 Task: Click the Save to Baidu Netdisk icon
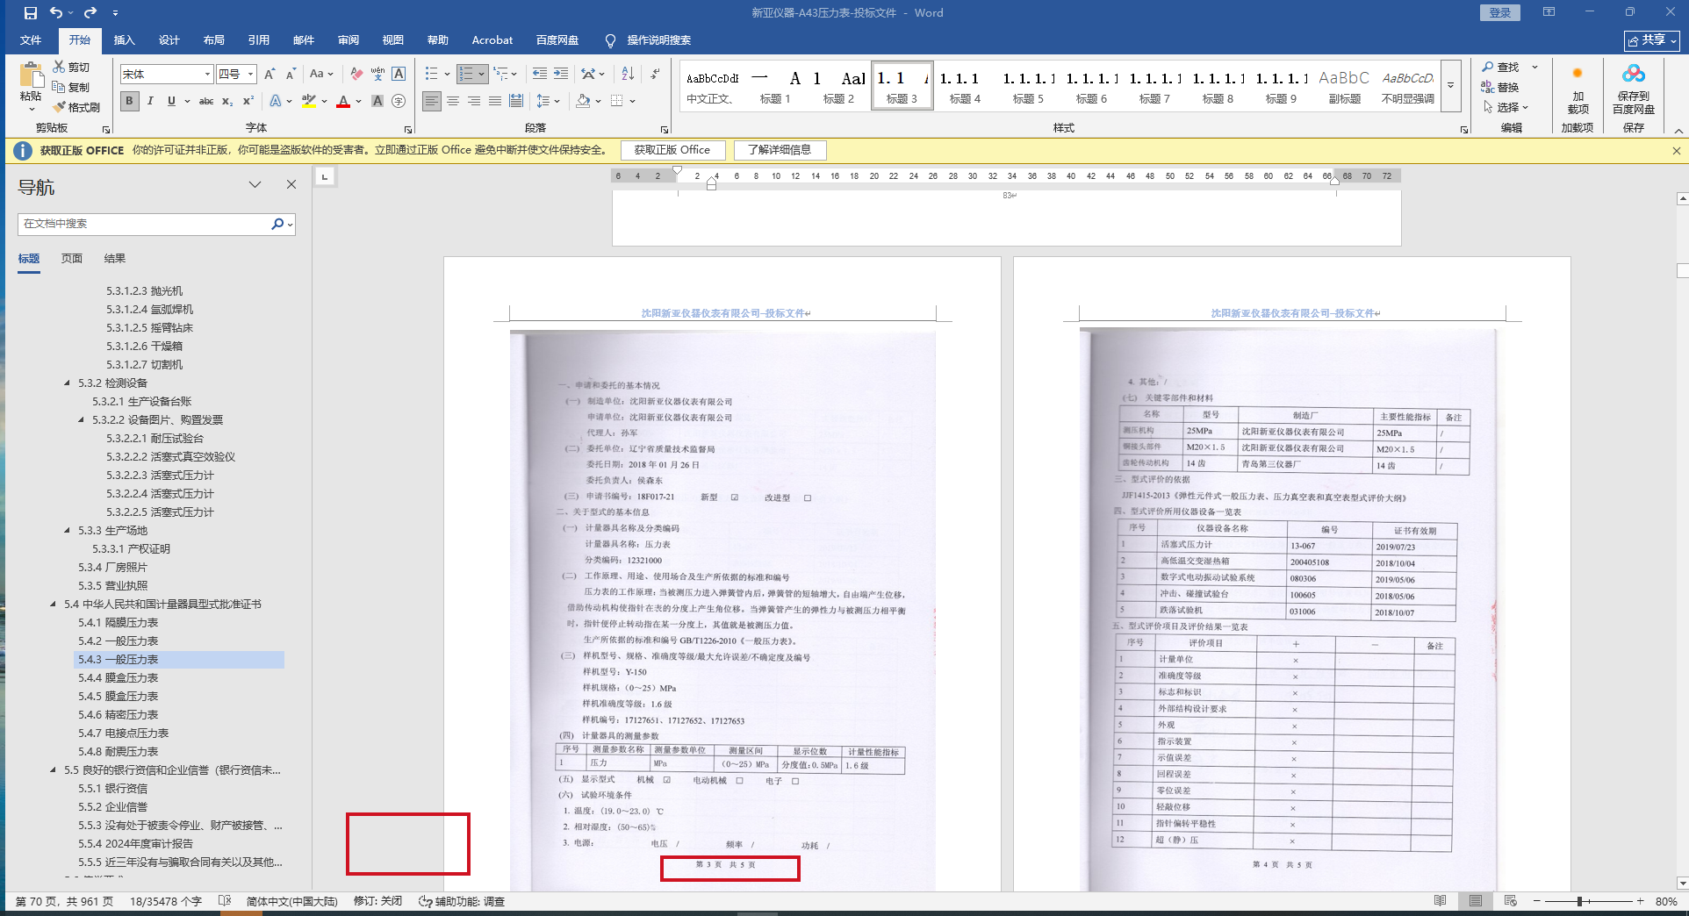point(1633,88)
